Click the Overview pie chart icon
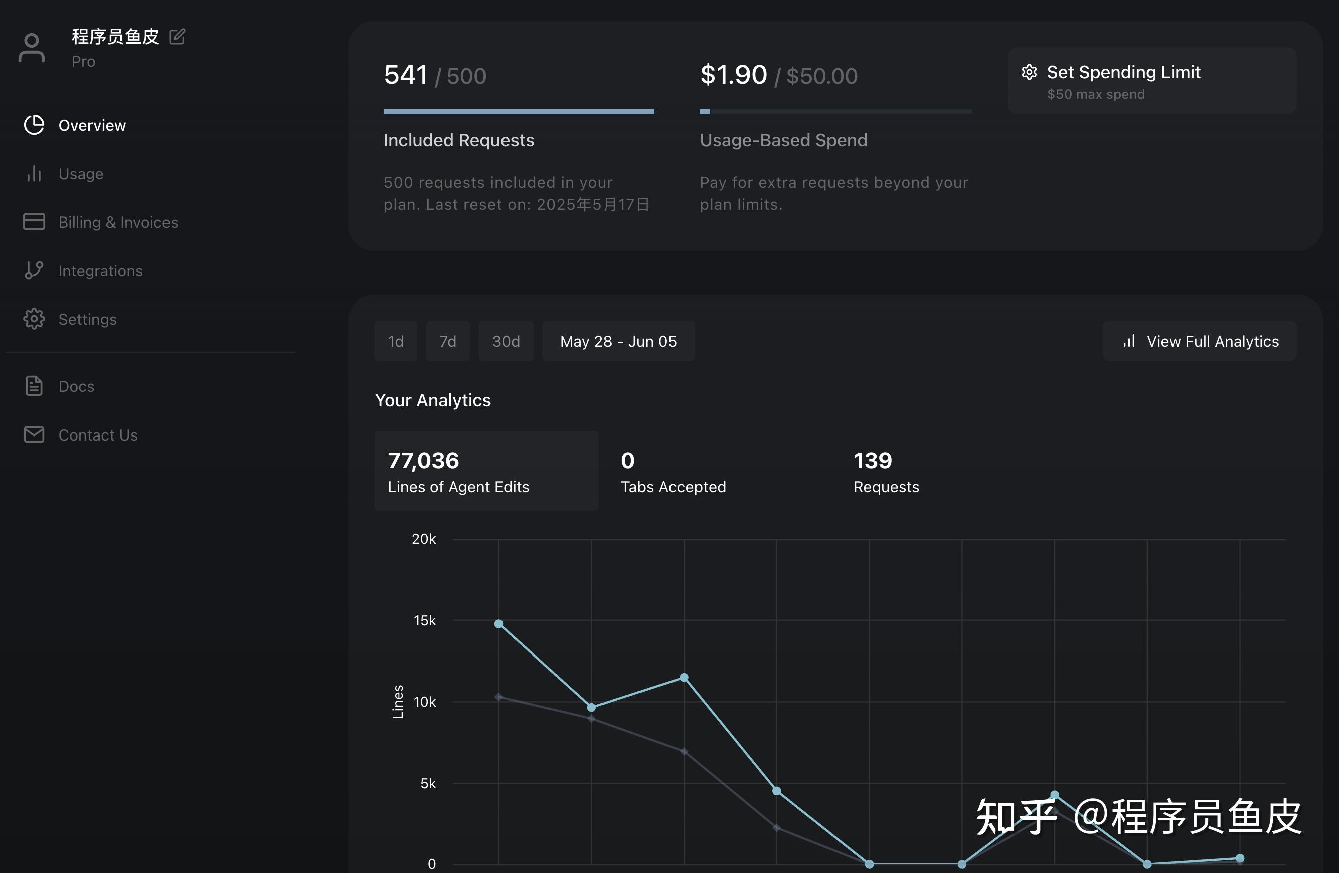Image resolution: width=1339 pixels, height=873 pixels. point(34,125)
